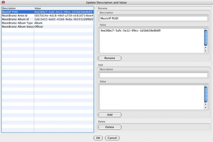The image size is (213, 142).
Task: Click the up arrow of Rename Value scrollbar
Action: point(206,48)
